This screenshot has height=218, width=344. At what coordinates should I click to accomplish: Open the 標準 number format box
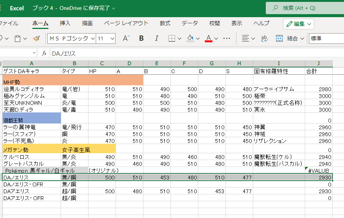(326, 38)
